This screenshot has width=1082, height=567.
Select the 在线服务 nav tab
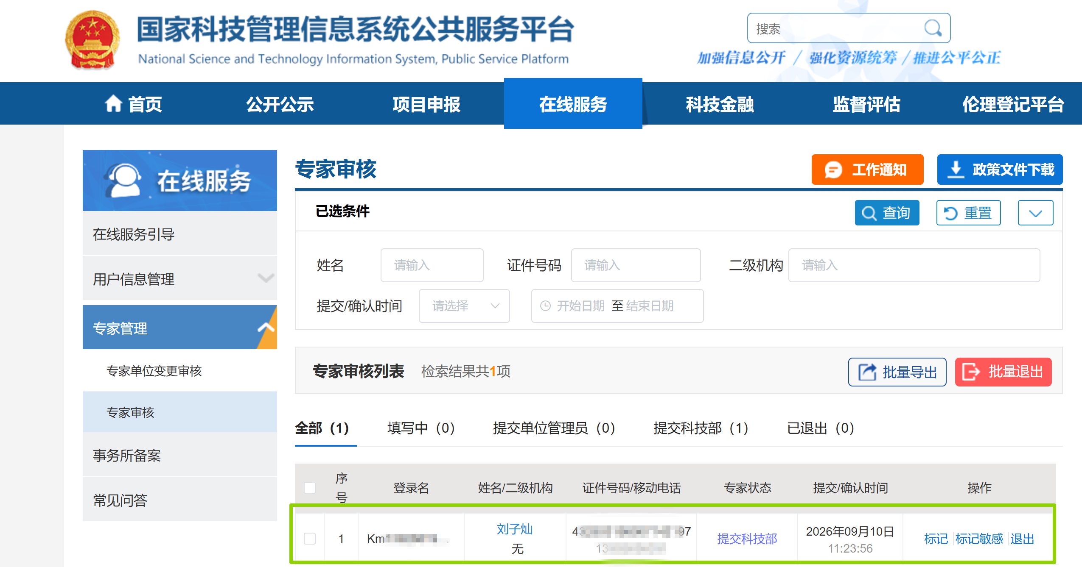click(573, 103)
